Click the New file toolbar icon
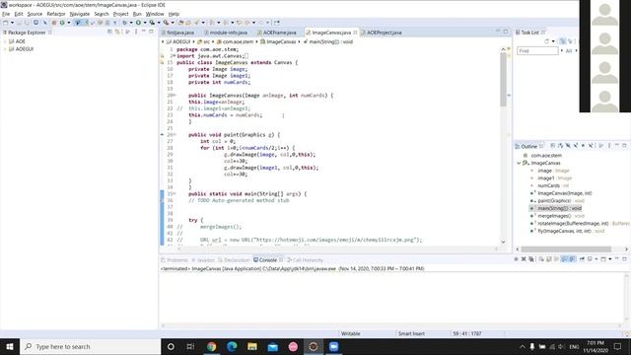Screen dimensions: 631x355 [5, 23]
